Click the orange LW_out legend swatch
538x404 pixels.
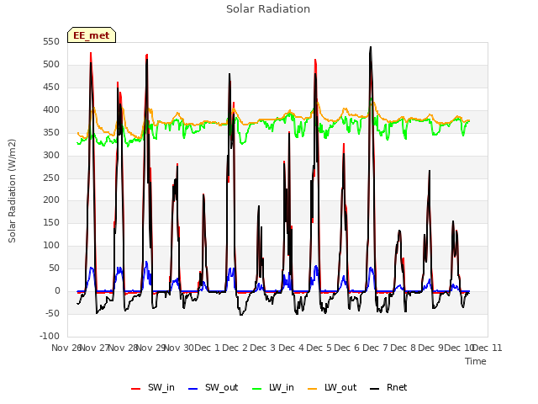313,389
